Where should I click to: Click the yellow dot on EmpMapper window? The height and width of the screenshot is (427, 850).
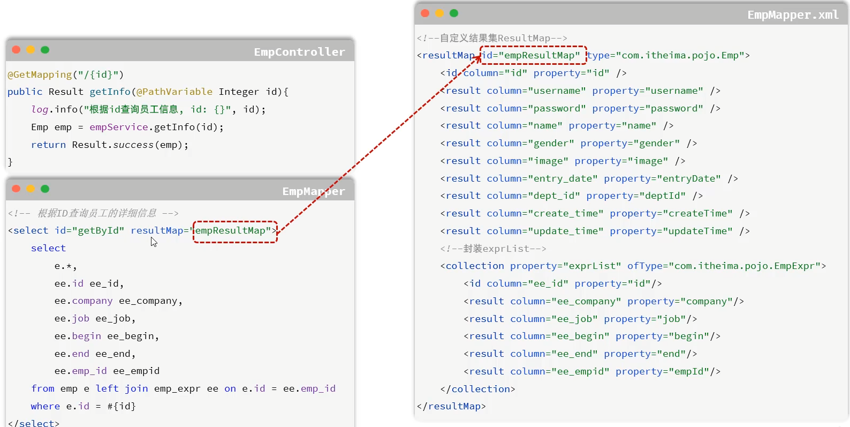(31, 189)
